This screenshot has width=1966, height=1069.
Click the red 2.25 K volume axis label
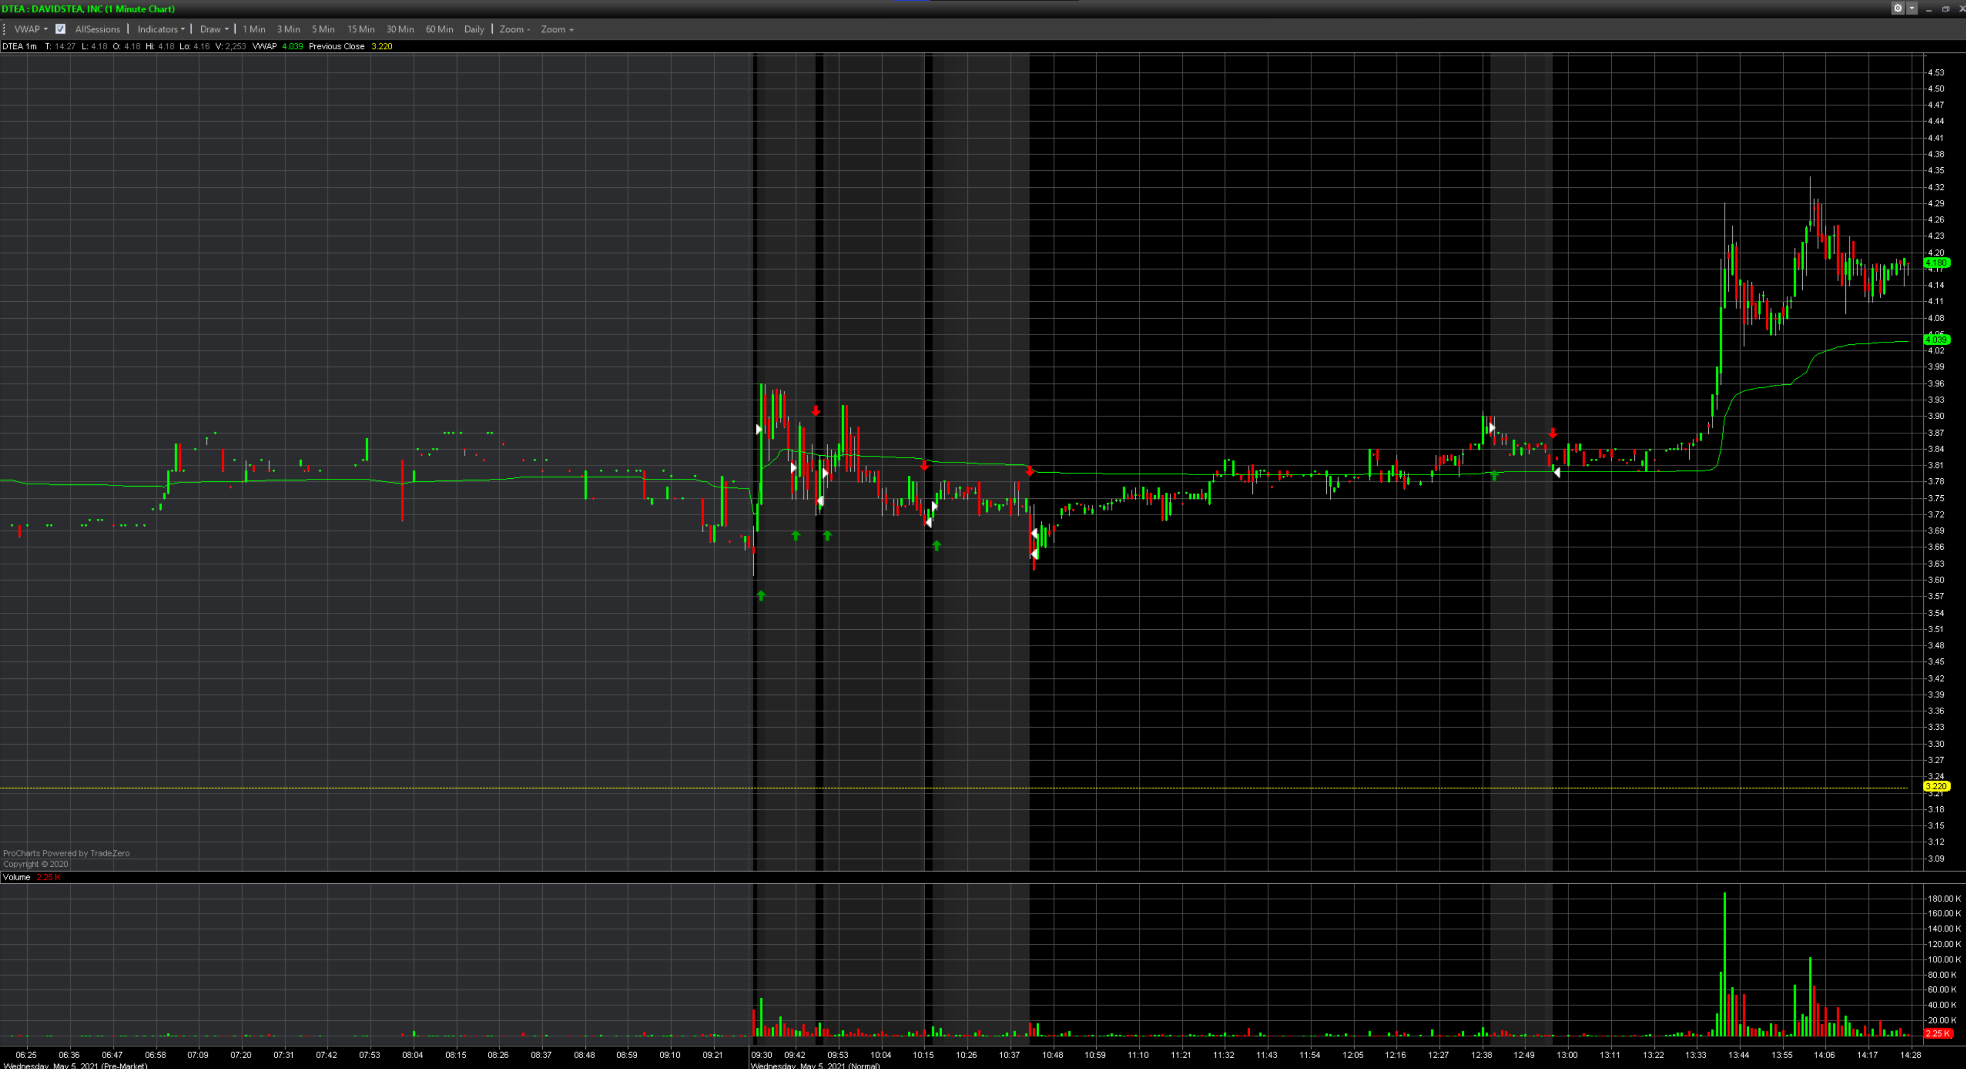[x=1937, y=1033]
